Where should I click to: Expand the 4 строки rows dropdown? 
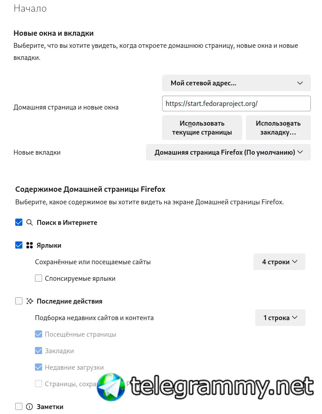coord(279,262)
